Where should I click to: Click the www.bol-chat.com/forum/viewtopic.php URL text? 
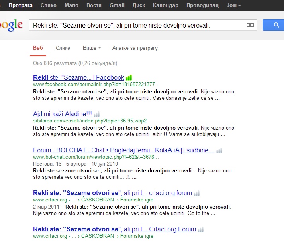(x=96, y=157)
